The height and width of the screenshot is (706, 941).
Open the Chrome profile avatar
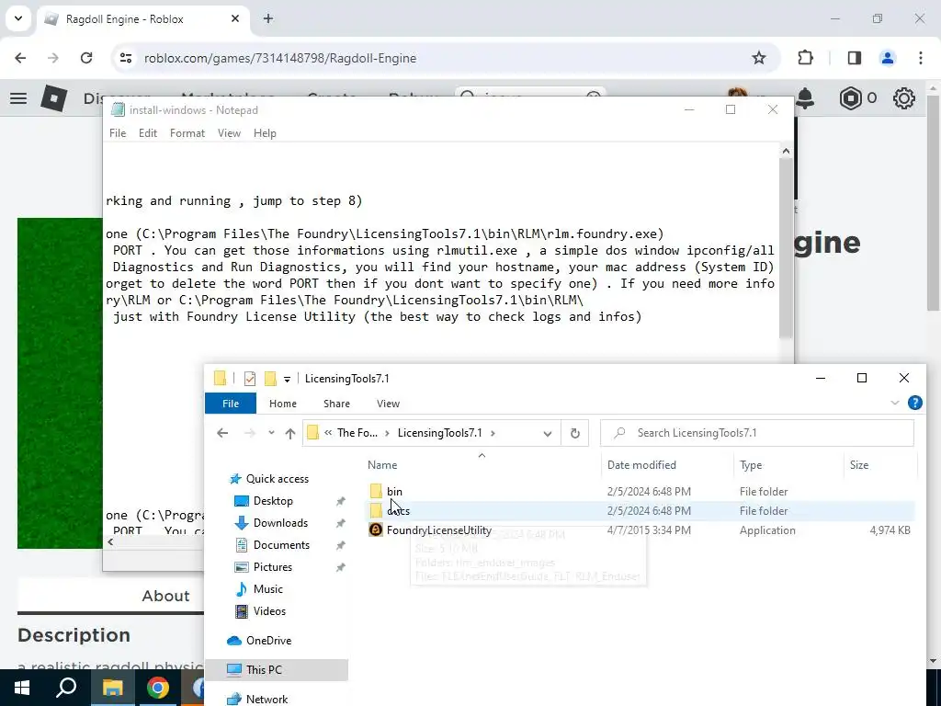[887, 58]
